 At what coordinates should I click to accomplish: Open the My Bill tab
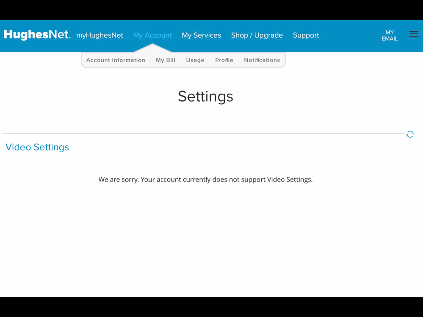166,60
